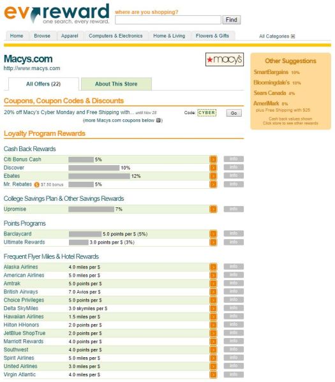The height and width of the screenshot is (382, 335).
Task: Click the CYBER coupon code box
Action: pos(207,113)
